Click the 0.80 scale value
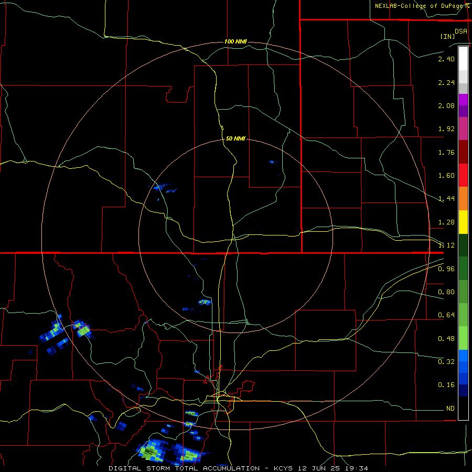This screenshot has width=472, height=472. click(x=446, y=292)
